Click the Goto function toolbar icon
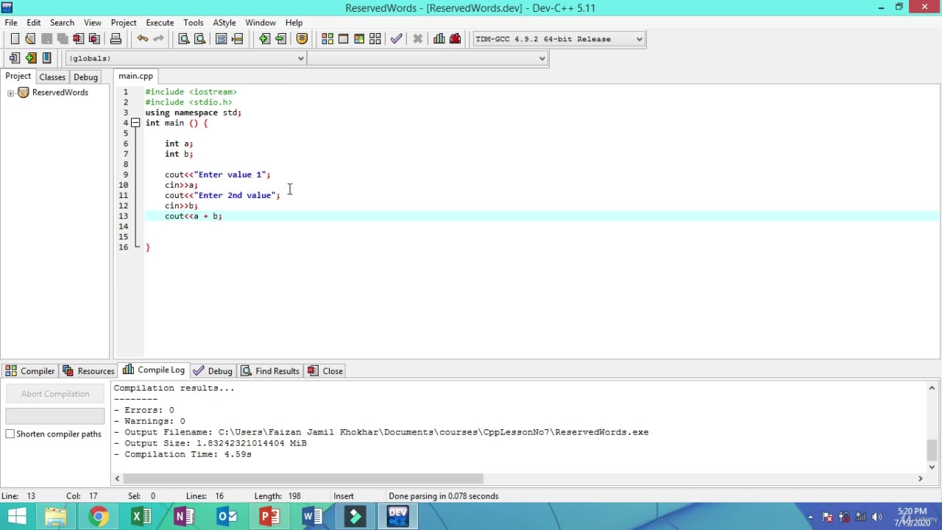Viewport: 942px width, 530px height. tap(222, 39)
